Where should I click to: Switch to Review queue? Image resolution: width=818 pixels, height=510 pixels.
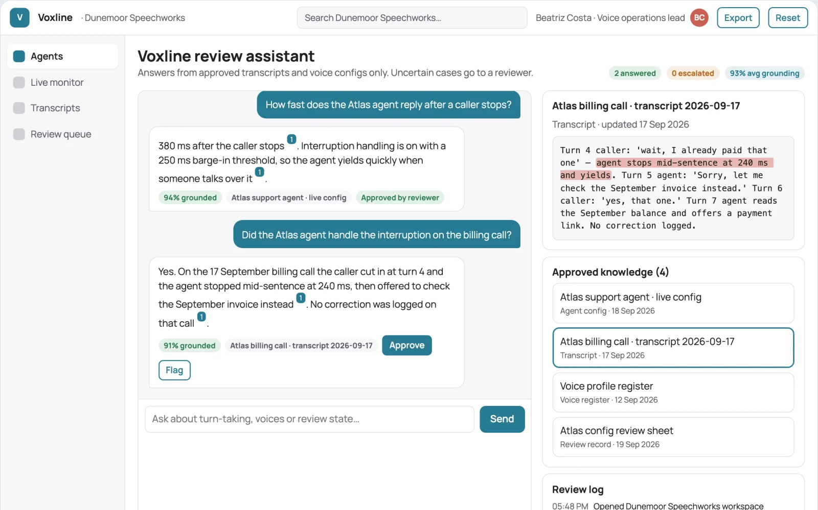coord(63,134)
